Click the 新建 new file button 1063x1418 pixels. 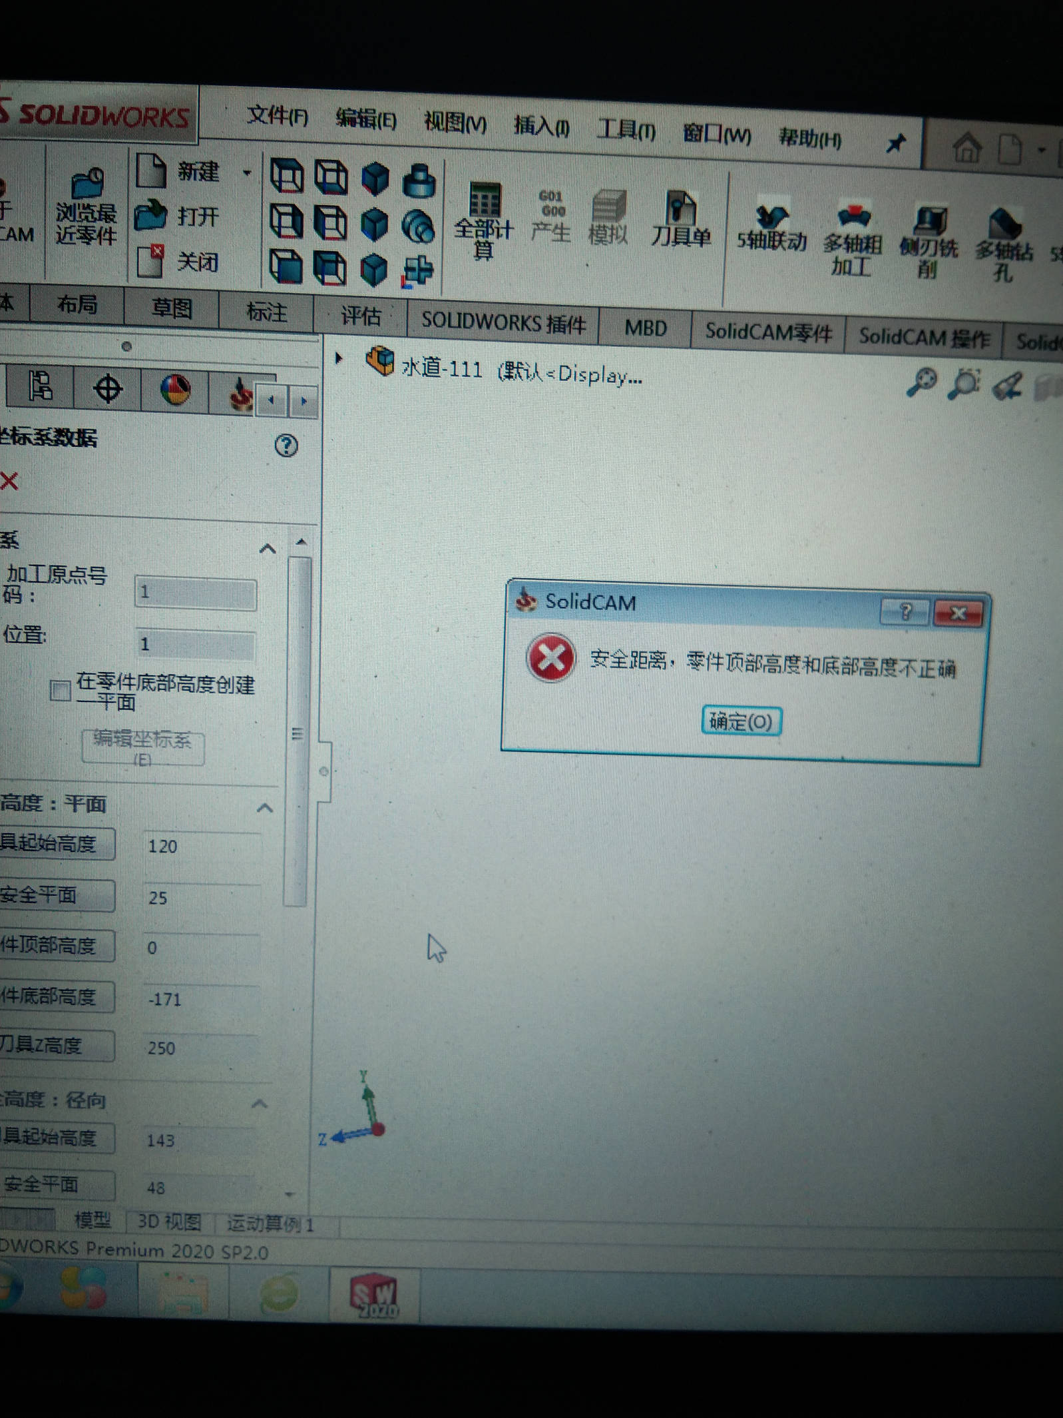(x=178, y=171)
